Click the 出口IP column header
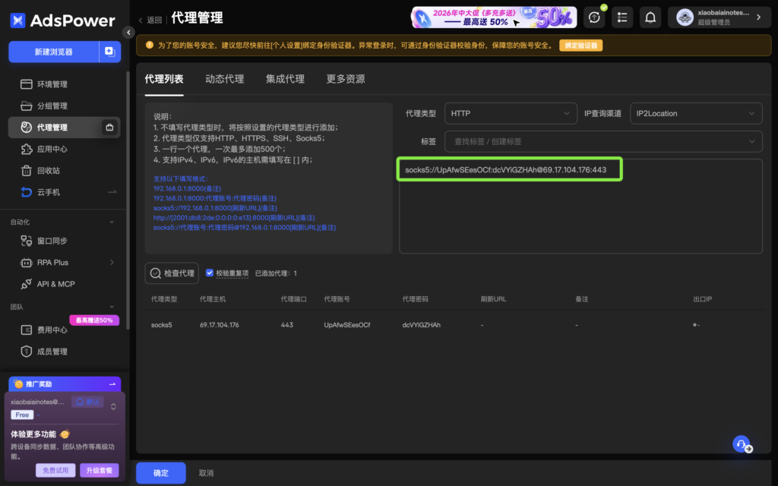The height and width of the screenshot is (486, 778). tap(703, 299)
